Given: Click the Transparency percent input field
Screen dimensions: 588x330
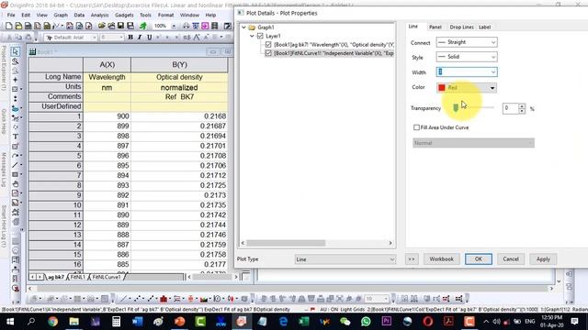Looking at the screenshot, I should 511,108.
